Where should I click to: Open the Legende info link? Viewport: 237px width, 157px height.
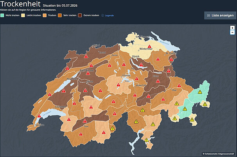(x=109, y=15)
